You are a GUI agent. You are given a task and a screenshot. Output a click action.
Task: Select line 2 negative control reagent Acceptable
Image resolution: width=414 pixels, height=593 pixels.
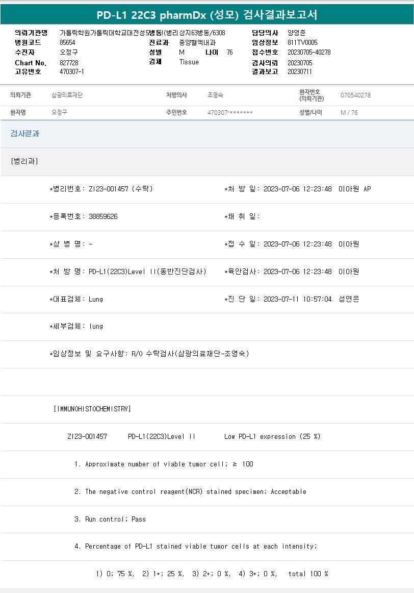[190, 491]
